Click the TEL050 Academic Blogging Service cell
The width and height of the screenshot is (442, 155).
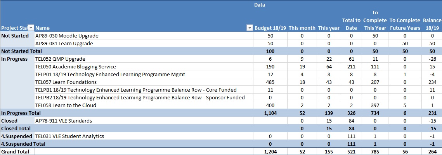[x=75, y=66]
